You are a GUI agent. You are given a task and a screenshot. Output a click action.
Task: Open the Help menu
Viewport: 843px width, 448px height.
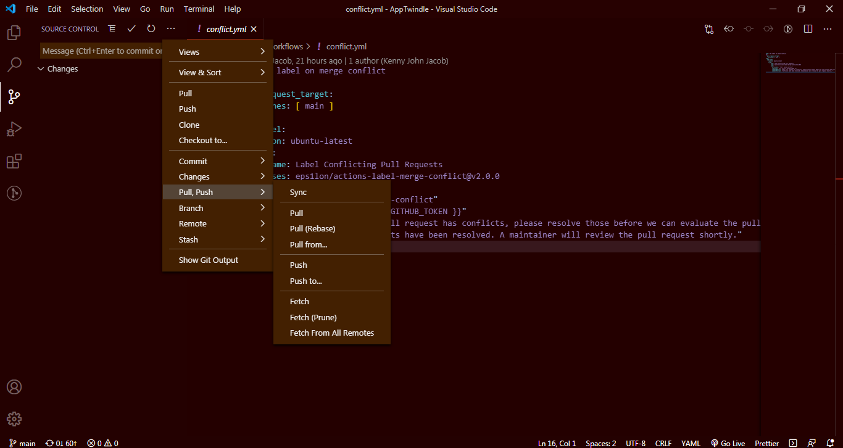tap(233, 9)
